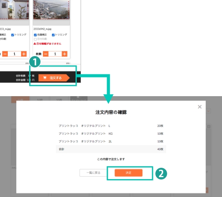Click the 合計 40枚 total row

click(x=111, y=149)
